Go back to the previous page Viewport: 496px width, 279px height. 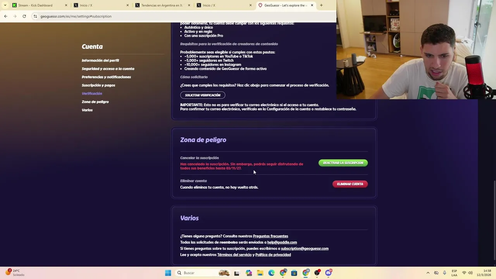pos(5,16)
